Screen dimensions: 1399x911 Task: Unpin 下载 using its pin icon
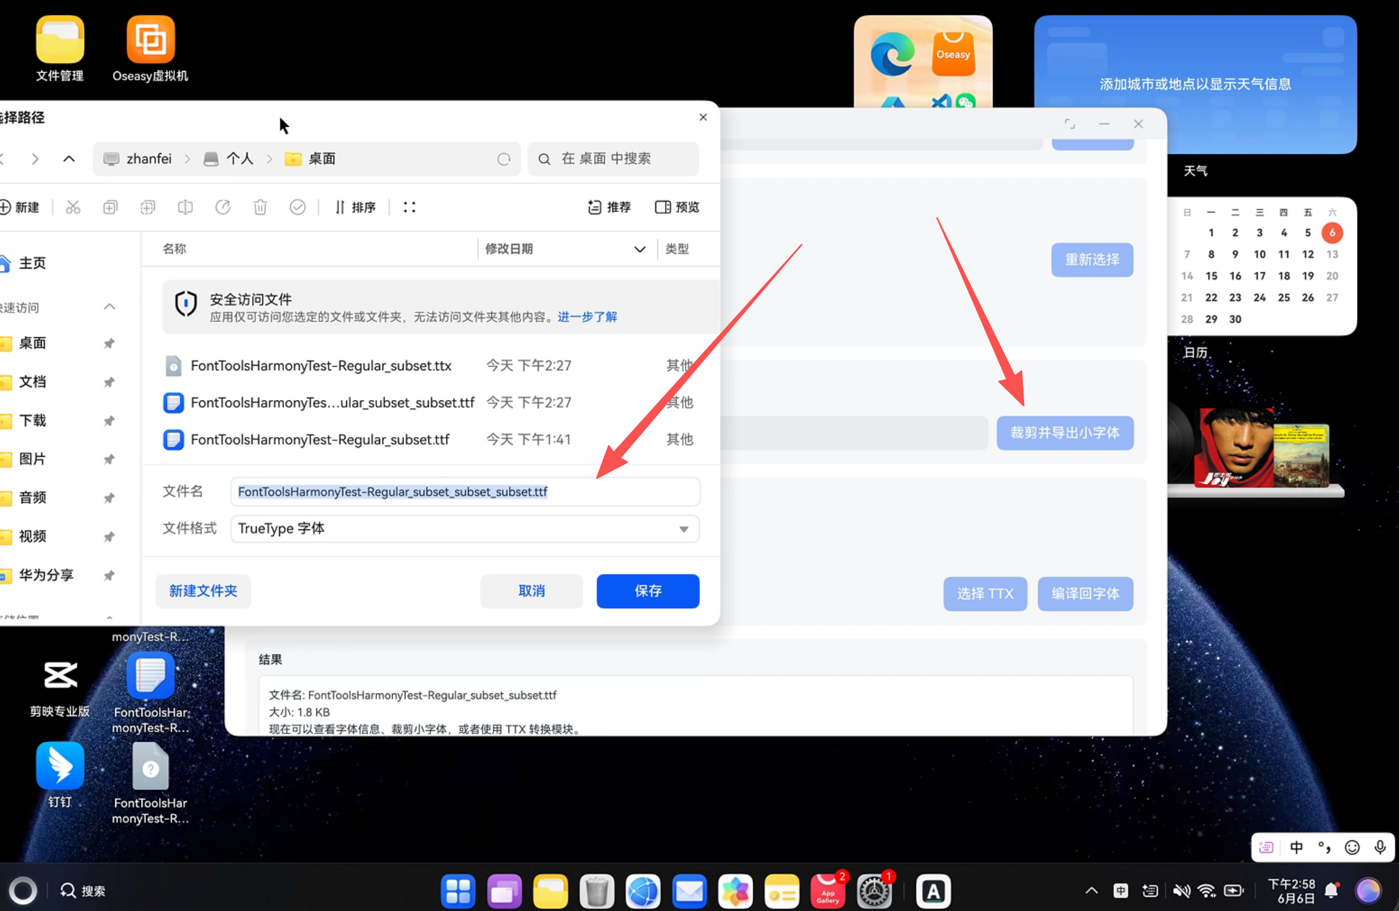coord(109,421)
